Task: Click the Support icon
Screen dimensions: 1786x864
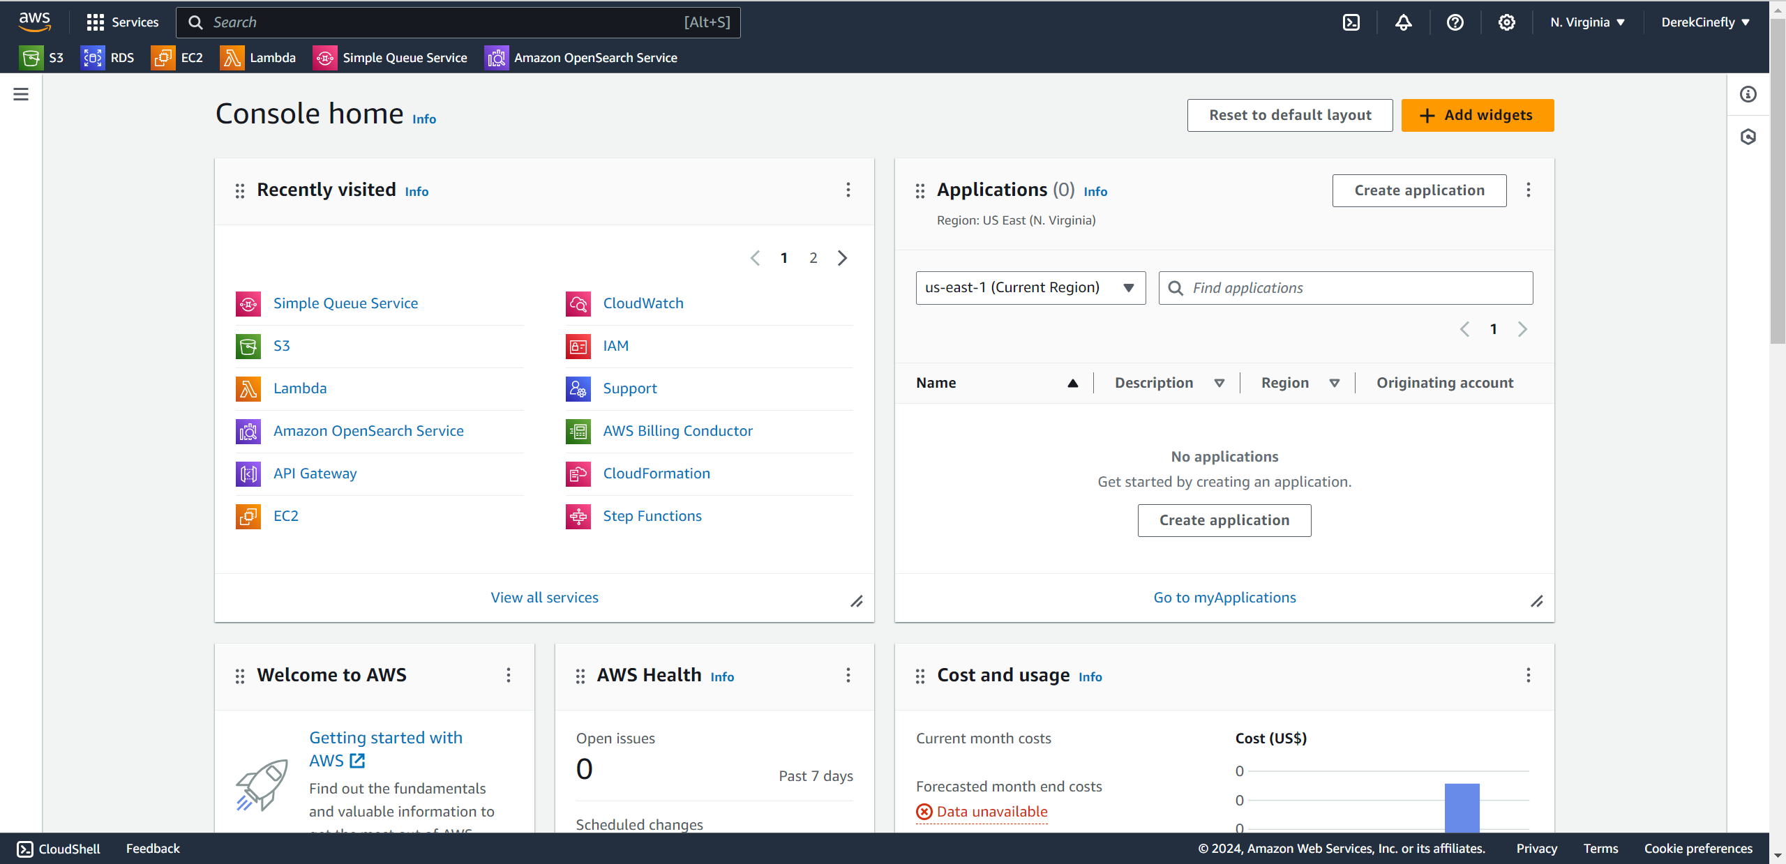Action: 578,388
